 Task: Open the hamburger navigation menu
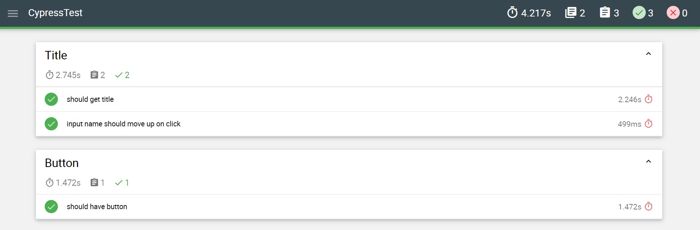pyautogui.click(x=13, y=14)
